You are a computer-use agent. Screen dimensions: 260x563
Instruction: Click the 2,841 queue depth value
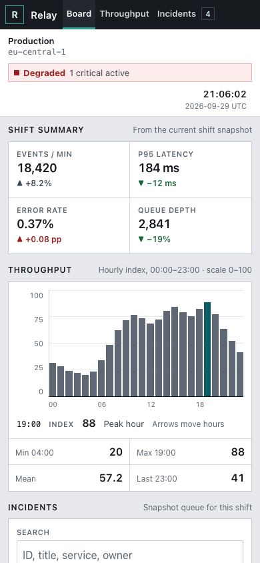[154, 224]
